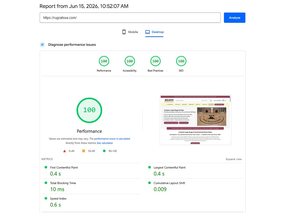Click the Cumulative Layout Shift label

coord(169,183)
